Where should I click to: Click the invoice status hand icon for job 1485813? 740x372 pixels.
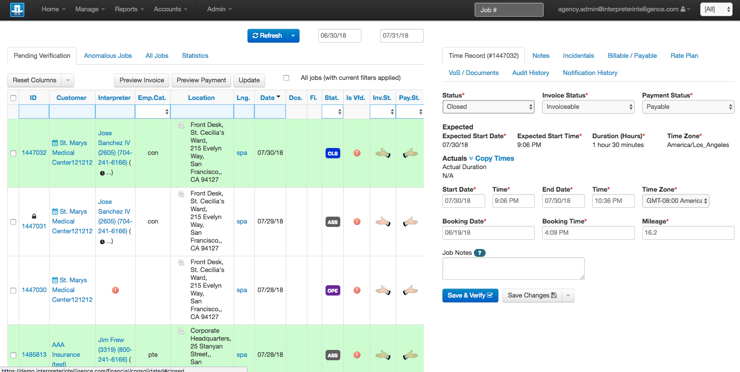pyautogui.click(x=383, y=355)
